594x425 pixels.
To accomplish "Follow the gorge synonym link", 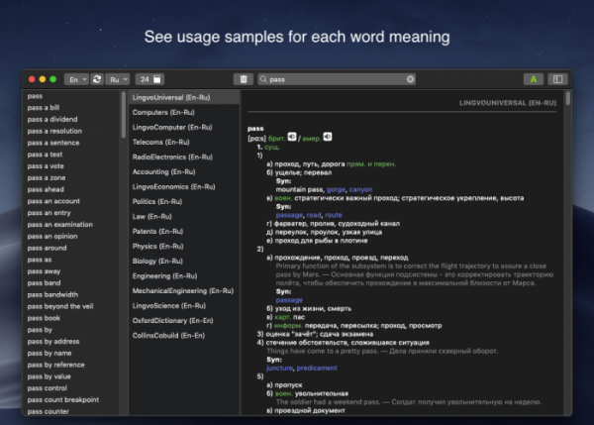I will point(336,189).
